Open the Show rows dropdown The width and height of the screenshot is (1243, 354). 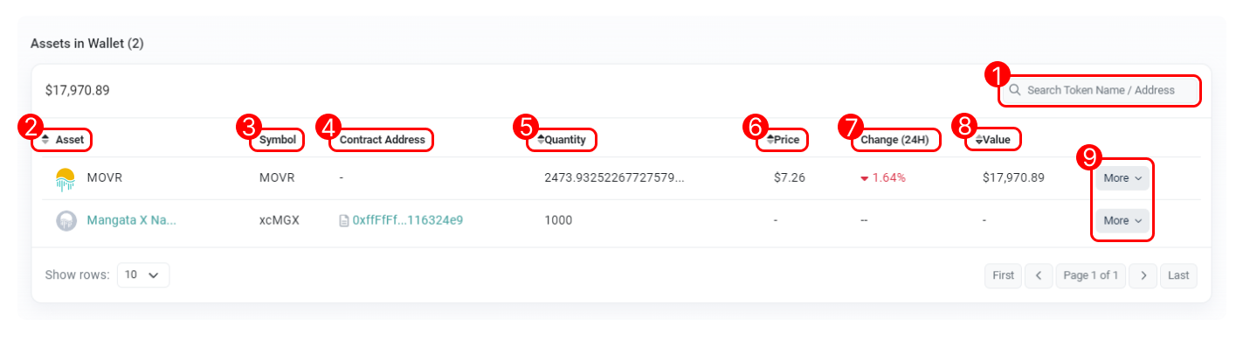point(142,274)
